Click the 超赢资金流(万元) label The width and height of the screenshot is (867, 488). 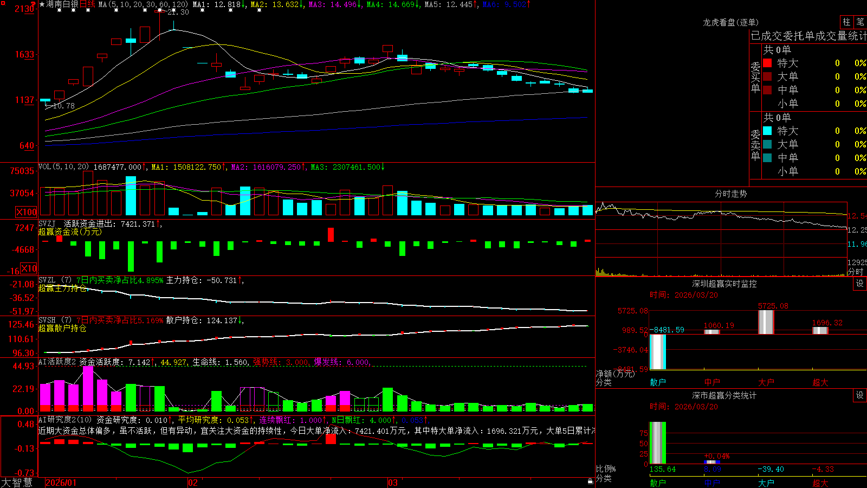(x=70, y=232)
